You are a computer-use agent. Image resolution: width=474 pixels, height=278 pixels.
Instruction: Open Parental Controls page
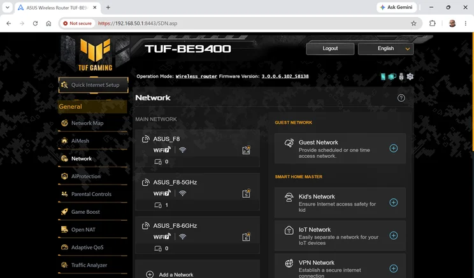(91, 194)
